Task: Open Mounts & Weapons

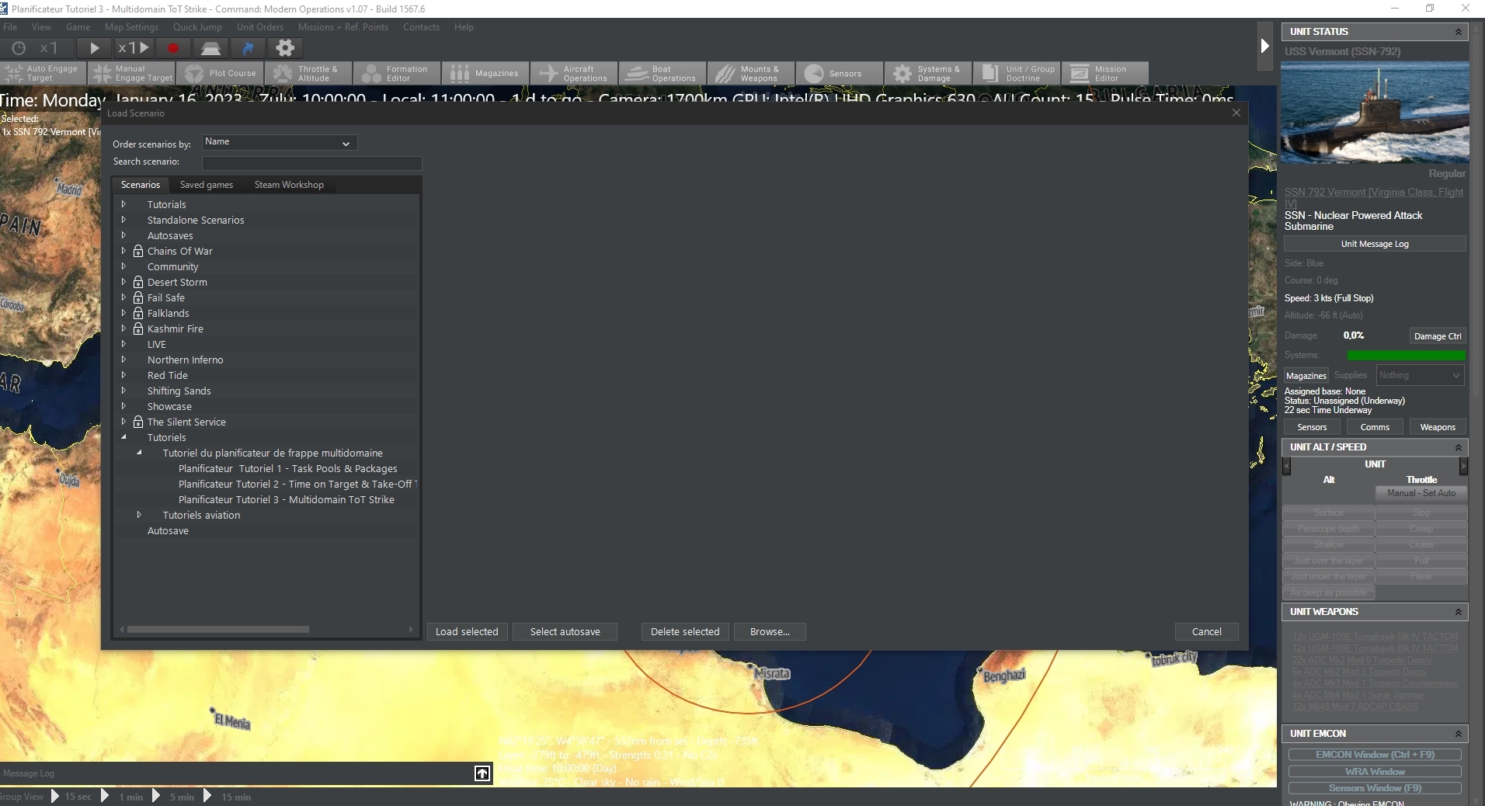Action: coord(752,73)
